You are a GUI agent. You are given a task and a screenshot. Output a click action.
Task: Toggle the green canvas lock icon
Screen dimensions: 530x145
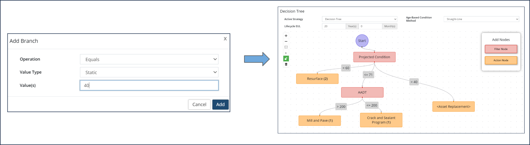tap(286, 58)
